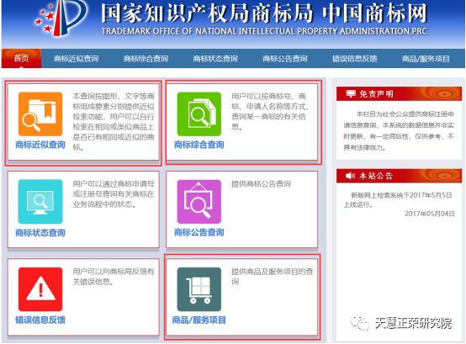Click the description starting 本查询按图形、文字等商标

(114, 121)
